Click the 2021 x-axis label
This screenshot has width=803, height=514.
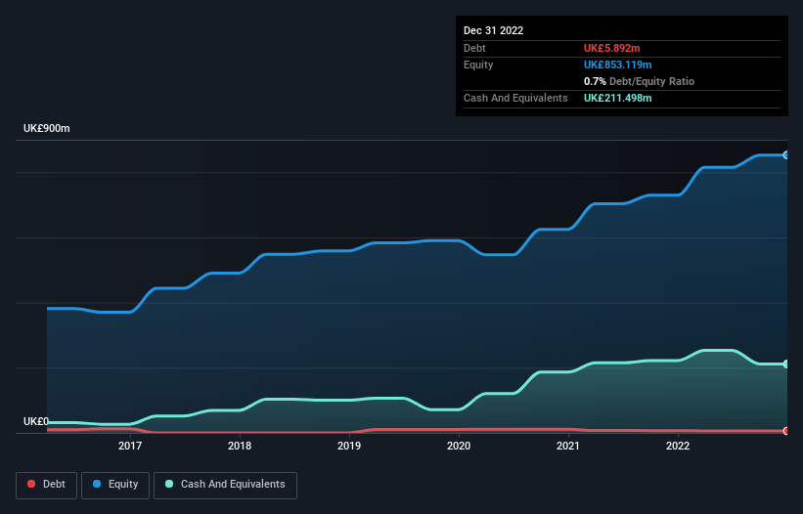(x=568, y=446)
